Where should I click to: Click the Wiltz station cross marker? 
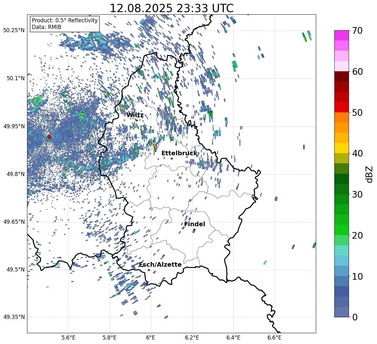coord(137,120)
